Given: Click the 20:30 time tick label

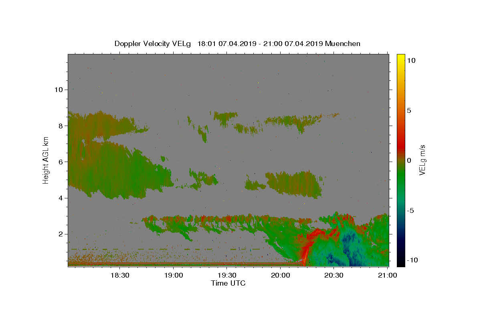Looking at the screenshot, I should (x=334, y=275).
